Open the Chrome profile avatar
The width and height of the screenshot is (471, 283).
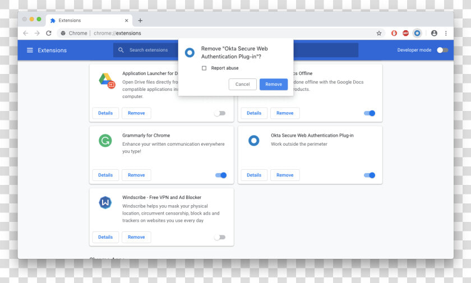point(434,33)
